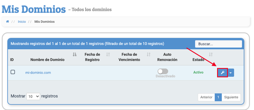The width and height of the screenshot is (254, 110).
Task: Sort by Fecha de Registro column
Action: [x=92, y=57]
